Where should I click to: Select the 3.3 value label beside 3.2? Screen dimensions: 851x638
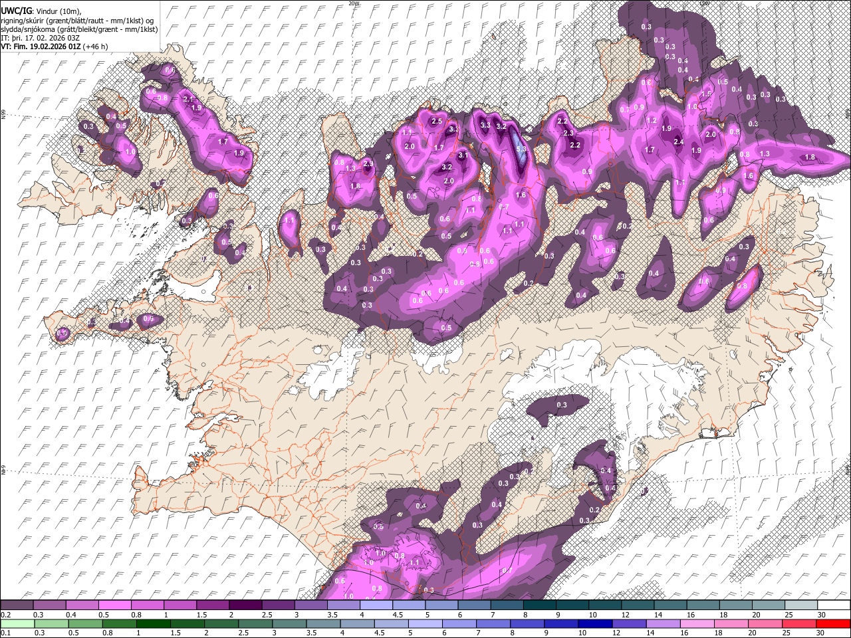(485, 125)
